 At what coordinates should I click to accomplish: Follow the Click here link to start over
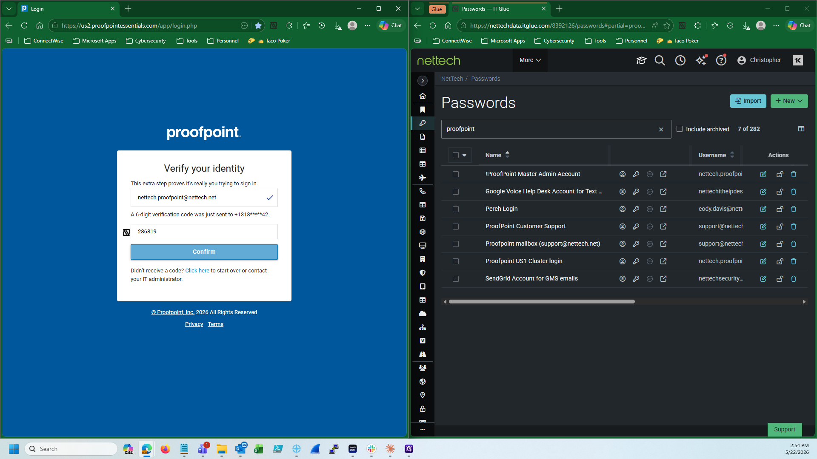point(197,271)
